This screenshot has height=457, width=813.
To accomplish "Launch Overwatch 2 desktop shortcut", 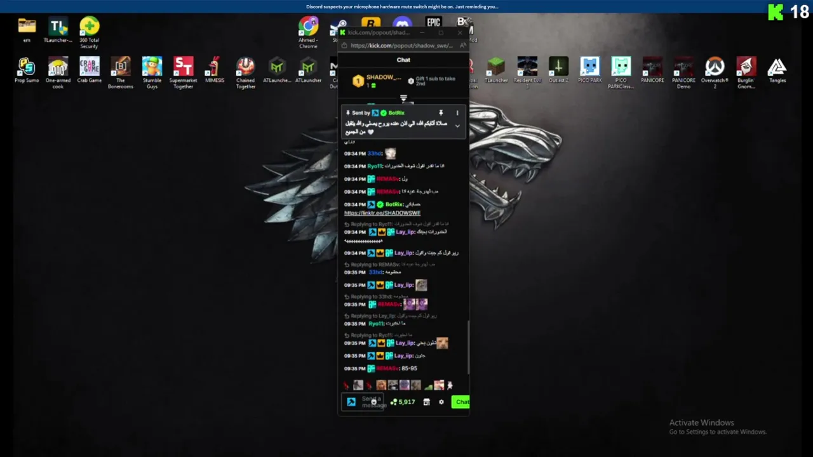I will pyautogui.click(x=715, y=73).
